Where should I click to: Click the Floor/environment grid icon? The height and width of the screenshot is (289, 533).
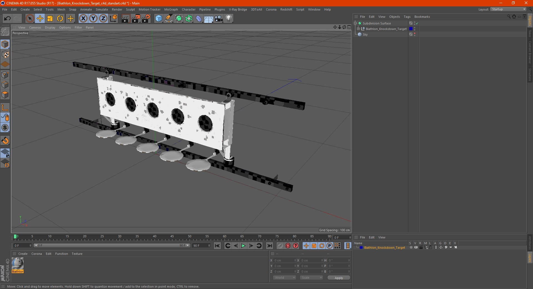[208, 19]
